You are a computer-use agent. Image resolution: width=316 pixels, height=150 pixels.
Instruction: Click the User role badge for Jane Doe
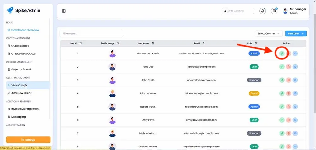tap(254, 67)
